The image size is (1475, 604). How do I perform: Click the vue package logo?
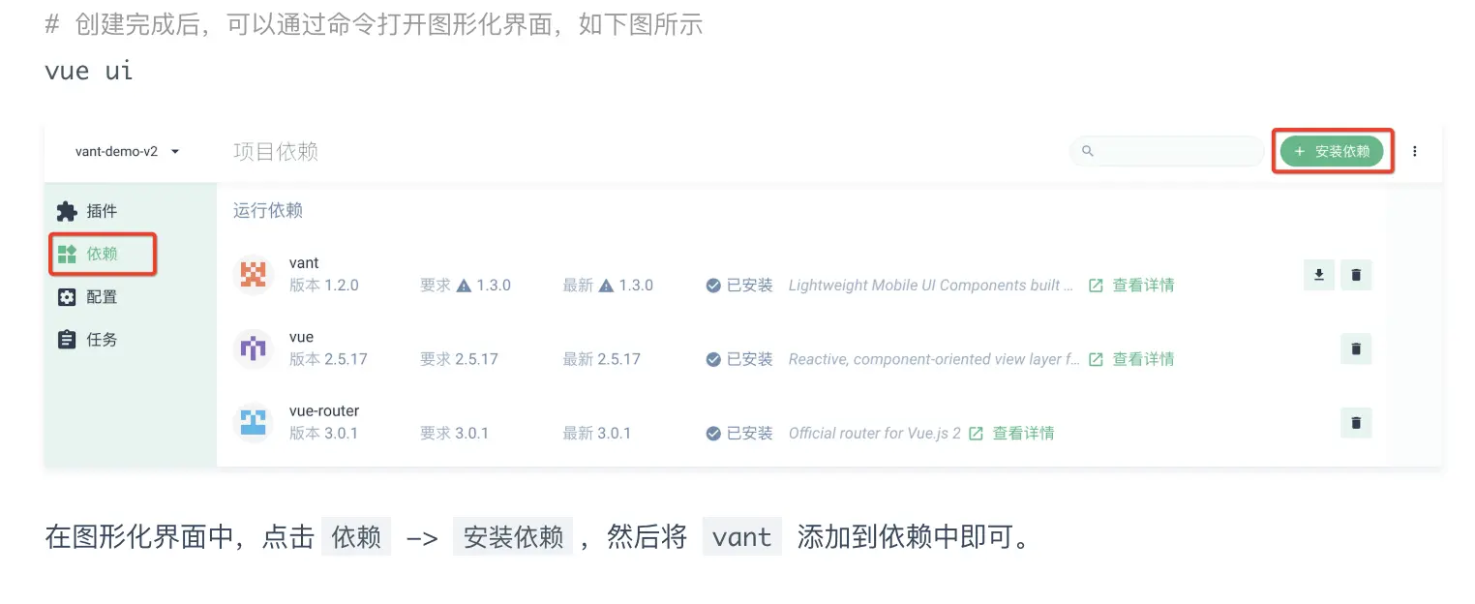[x=253, y=348]
